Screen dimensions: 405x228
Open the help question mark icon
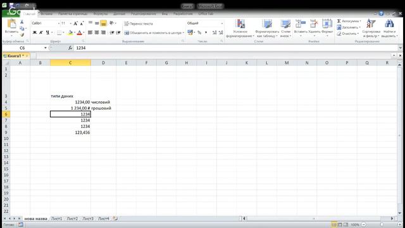[x=381, y=14]
